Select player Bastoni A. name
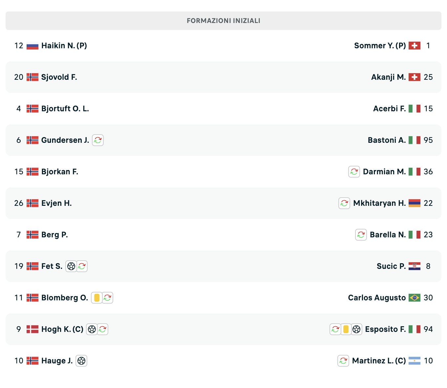Screen dimensions: 447x388 click(387, 140)
